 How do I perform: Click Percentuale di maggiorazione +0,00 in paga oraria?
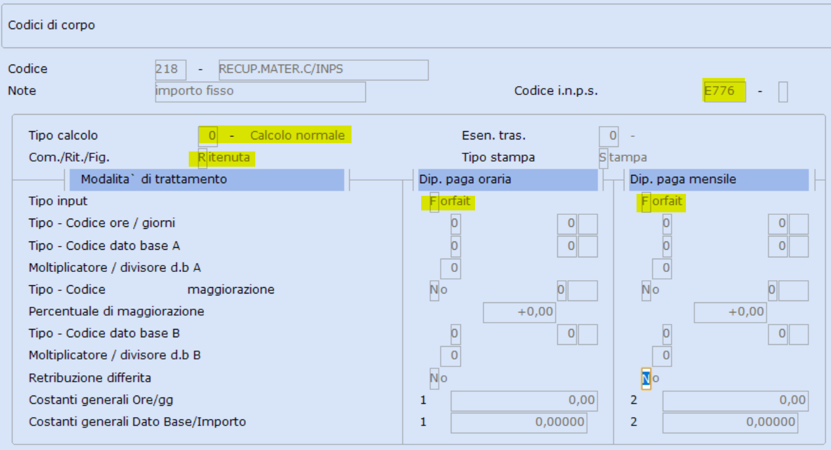tap(520, 312)
